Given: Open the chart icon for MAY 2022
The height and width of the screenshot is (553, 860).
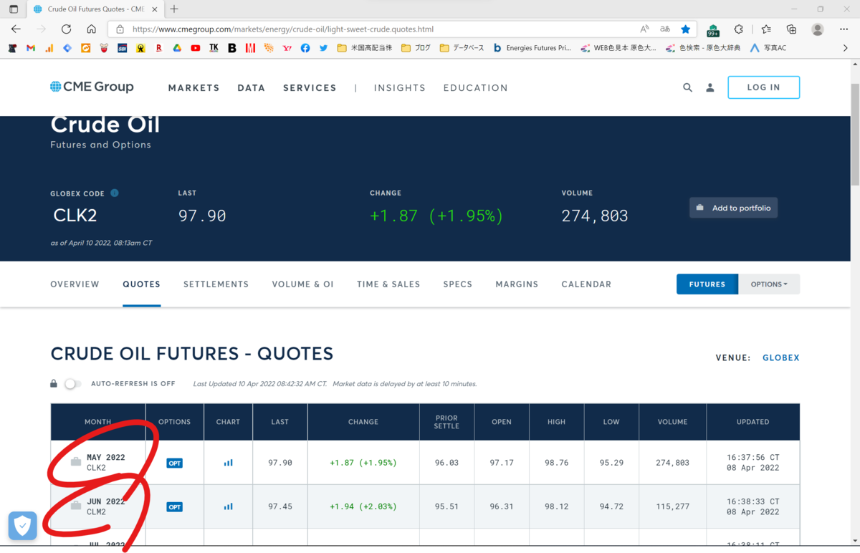Looking at the screenshot, I should click(228, 463).
